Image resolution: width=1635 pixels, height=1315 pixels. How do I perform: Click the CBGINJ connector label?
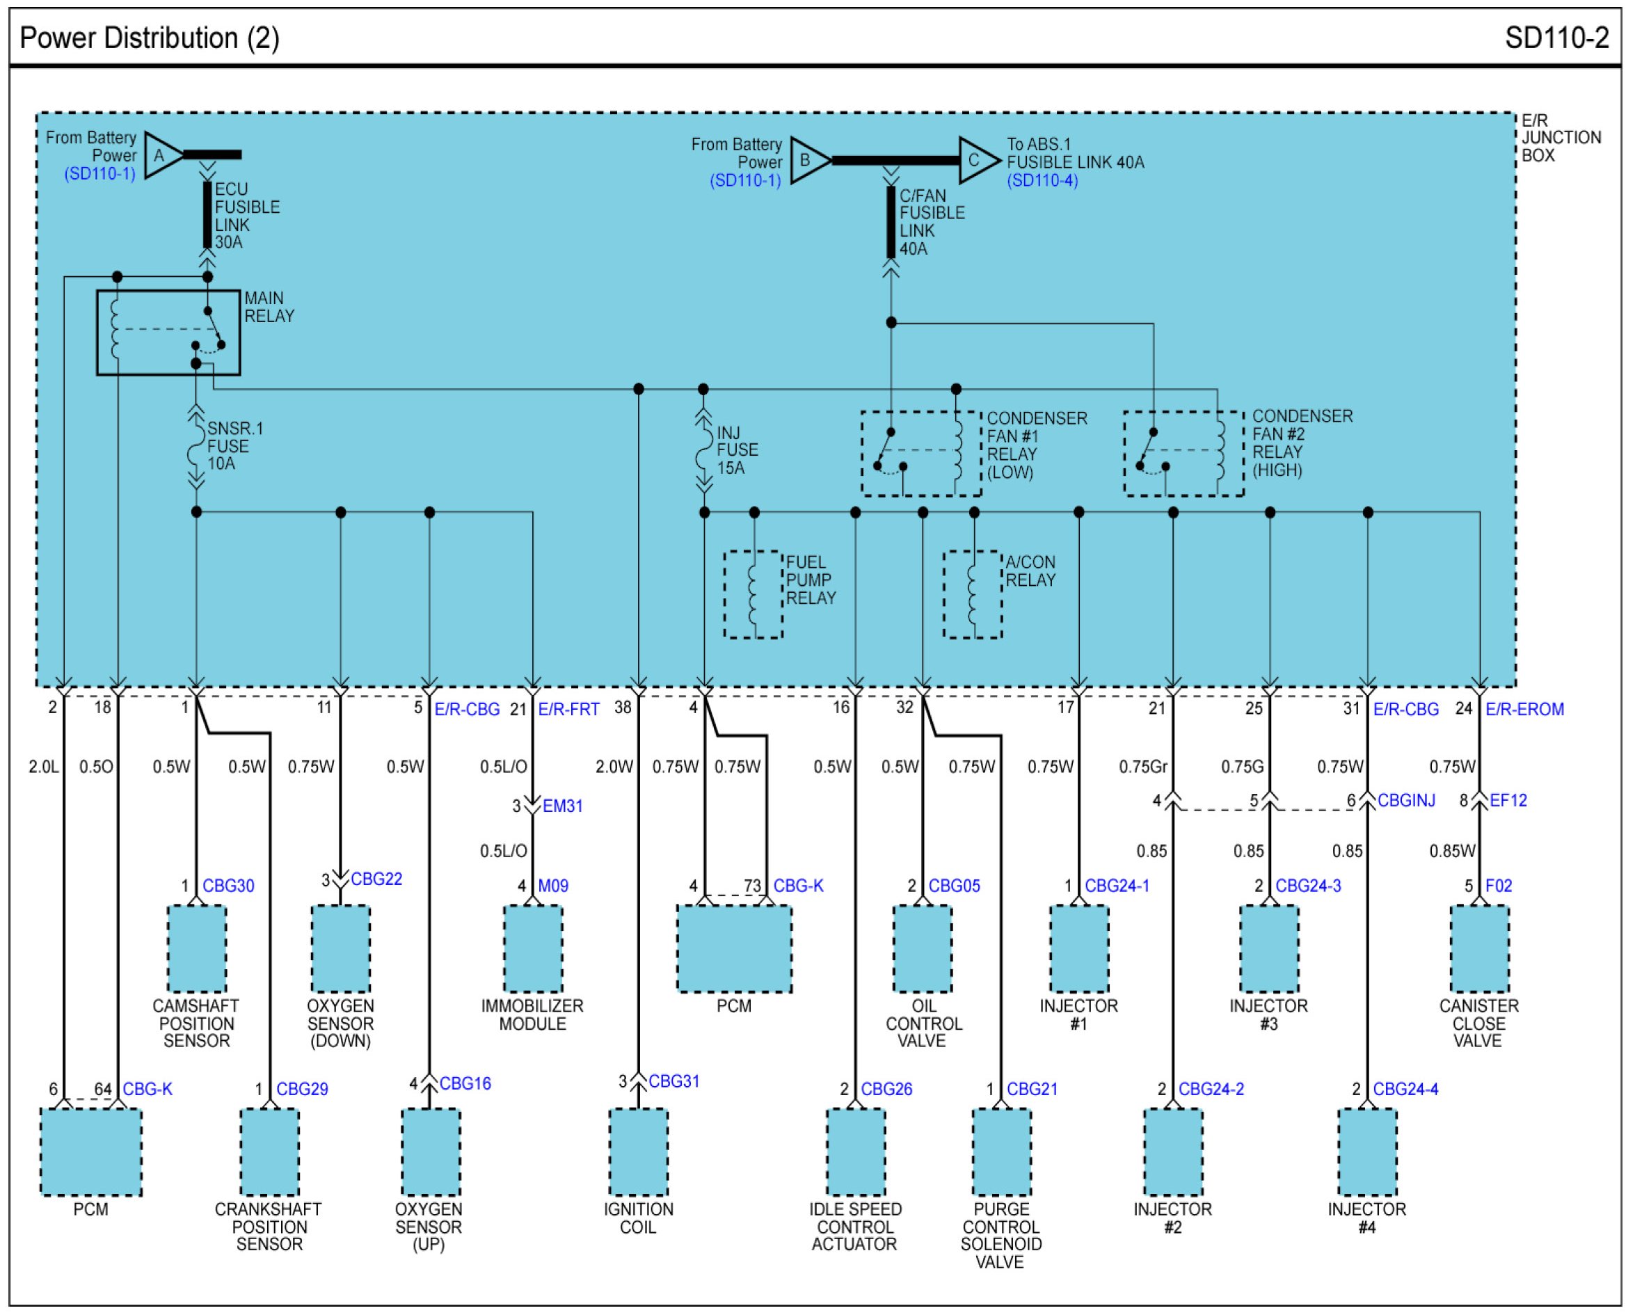pyautogui.click(x=1406, y=800)
